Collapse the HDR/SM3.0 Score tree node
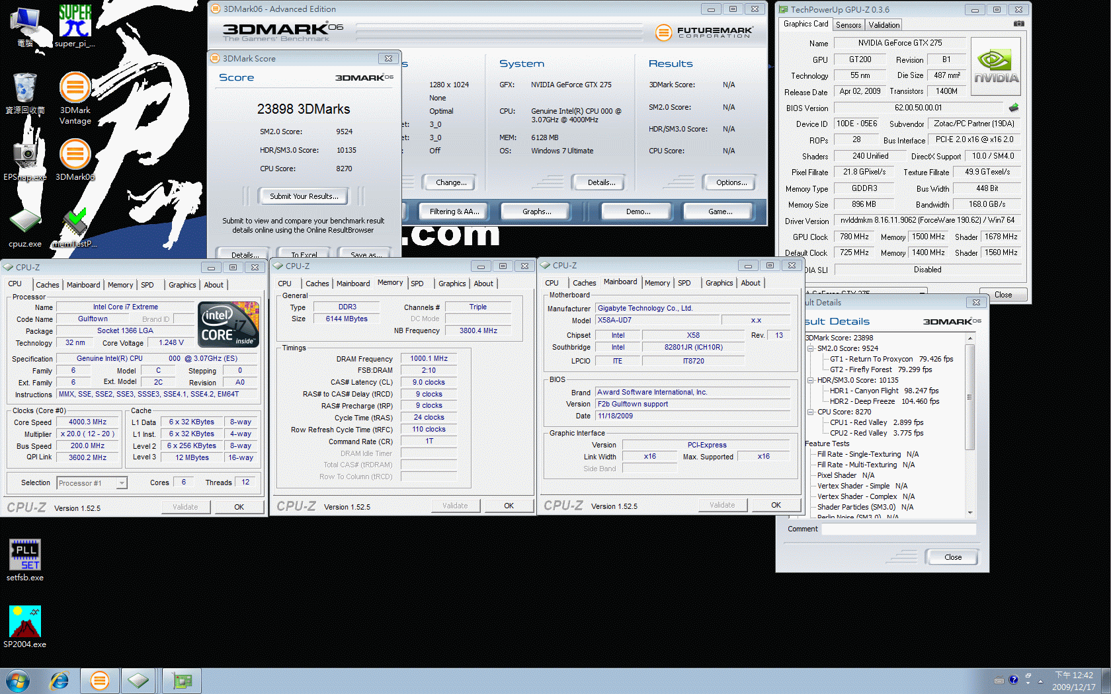The image size is (1111, 694). coord(810,380)
